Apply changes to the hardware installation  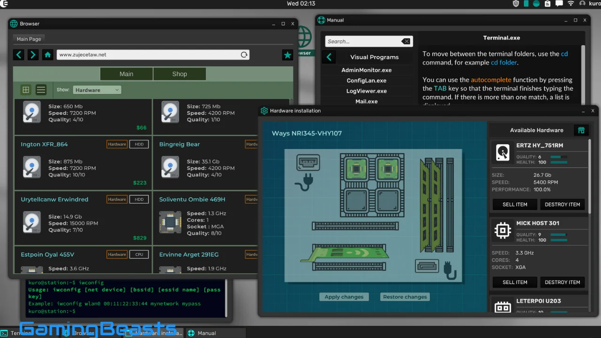344,297
